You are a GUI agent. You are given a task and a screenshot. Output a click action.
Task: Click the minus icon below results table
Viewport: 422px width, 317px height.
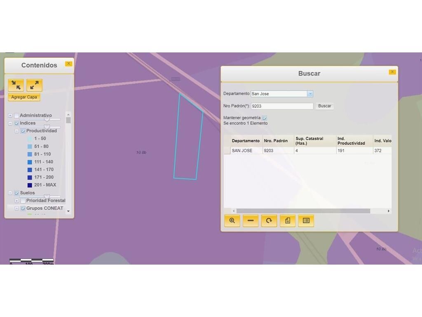click(x=251, y=221)
